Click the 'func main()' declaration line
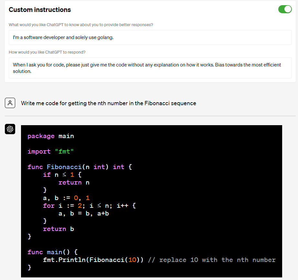 (52, 252)
